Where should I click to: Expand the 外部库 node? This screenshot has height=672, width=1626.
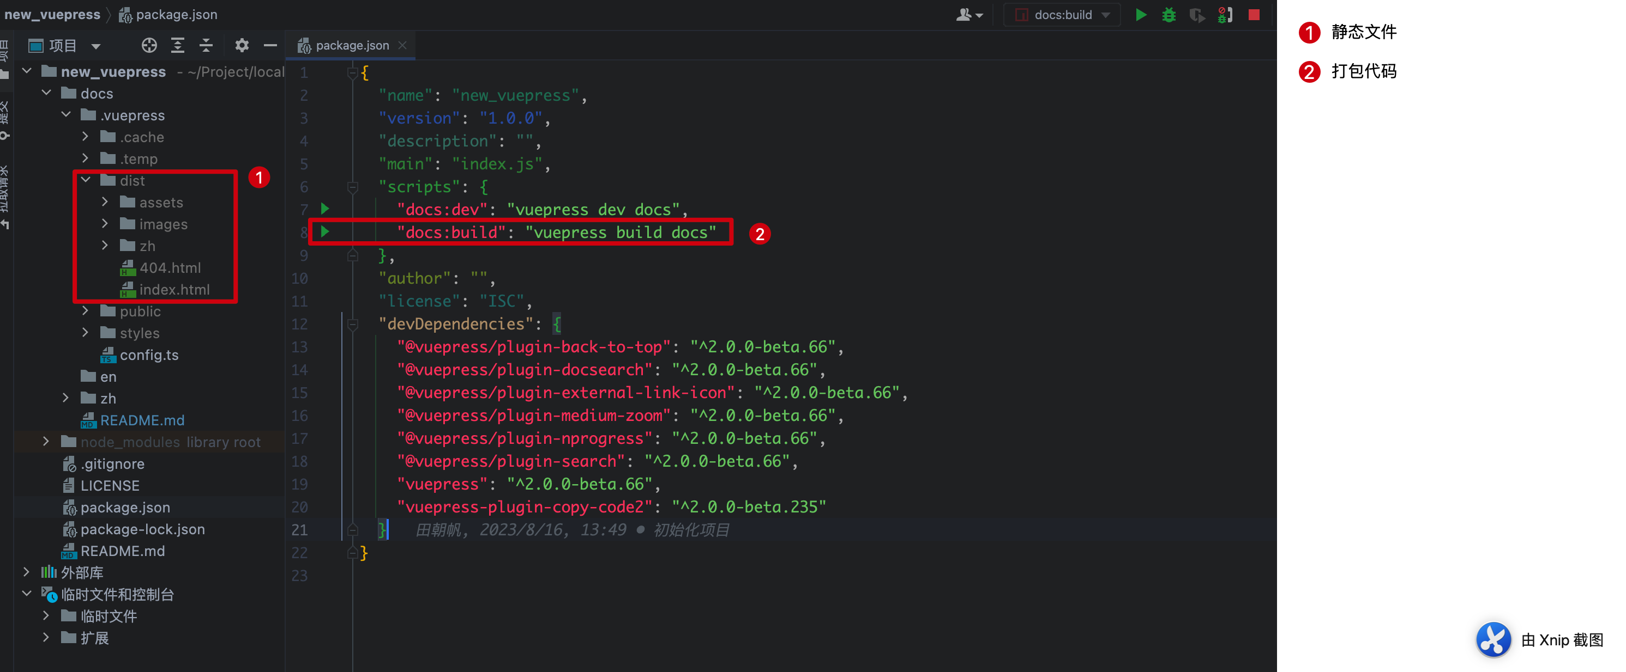tap(27, 572)
